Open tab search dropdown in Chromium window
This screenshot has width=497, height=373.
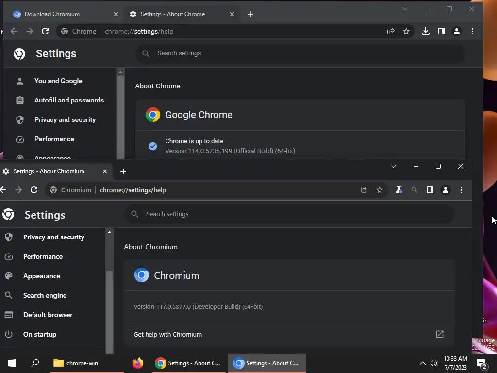tap(393, 166)
